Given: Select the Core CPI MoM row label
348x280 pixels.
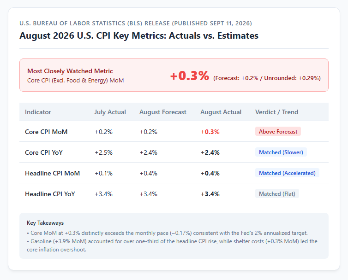Looking at the screenshot, I should (x=46, y=132).
